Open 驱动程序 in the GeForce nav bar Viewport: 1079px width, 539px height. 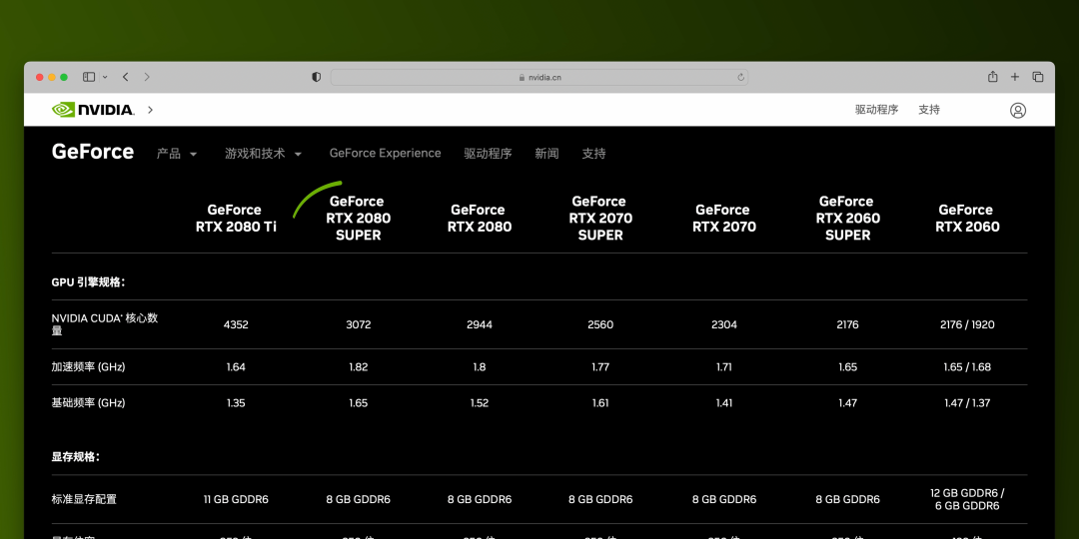(488, 154)
